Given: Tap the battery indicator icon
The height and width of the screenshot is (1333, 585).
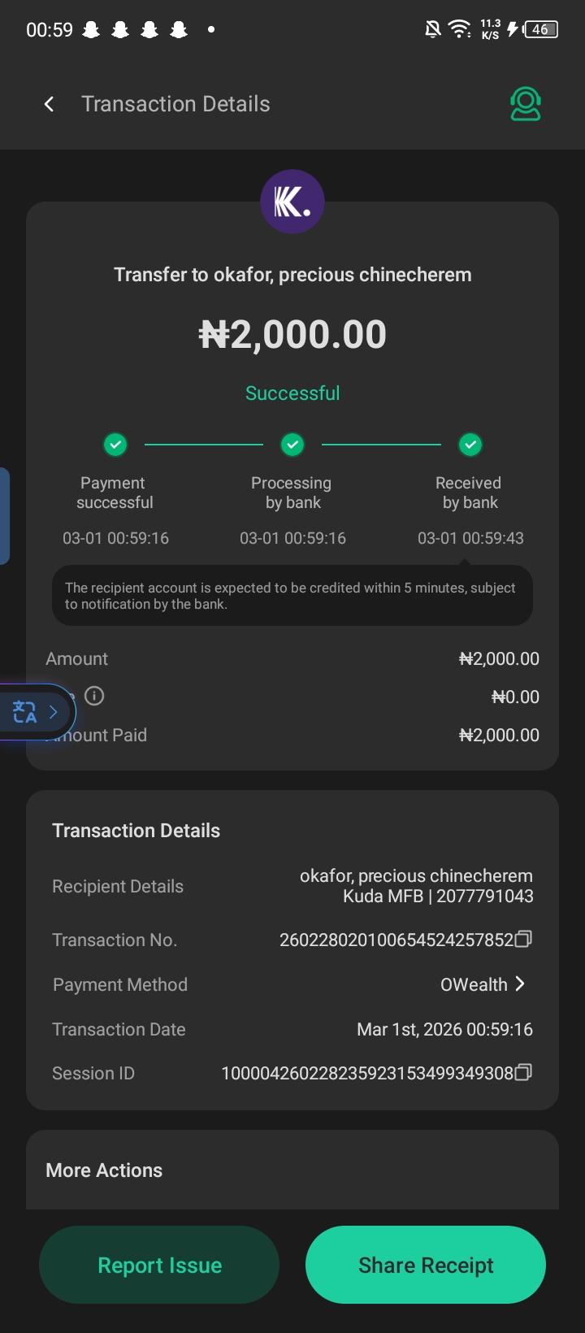Looking at the screenshot, I should coord(540,30).
